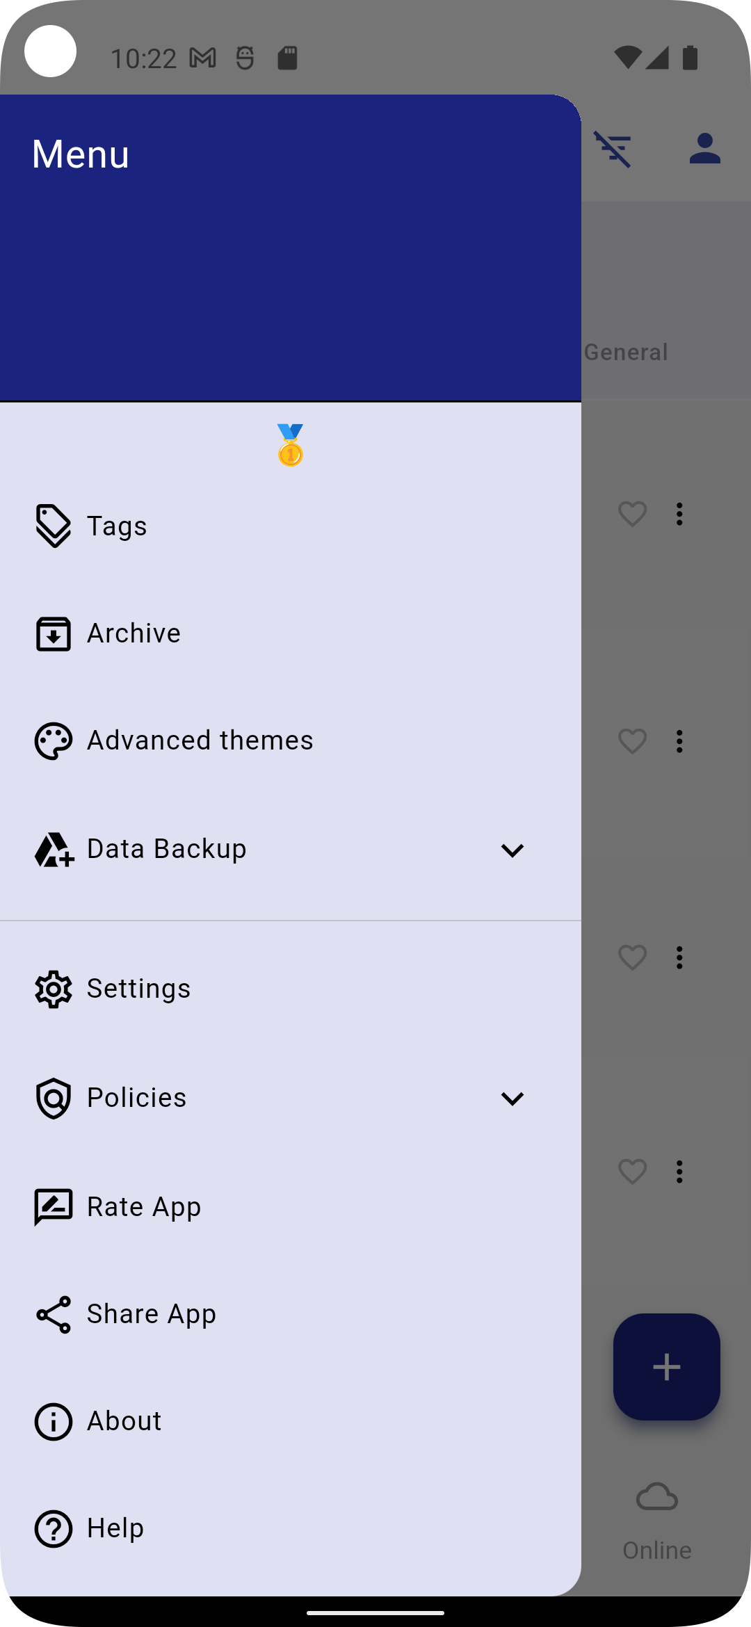Tap the Share App icon
The height and width of the screenshot is (1627, 751).
pyautogui.click(x=53, y=1314)
